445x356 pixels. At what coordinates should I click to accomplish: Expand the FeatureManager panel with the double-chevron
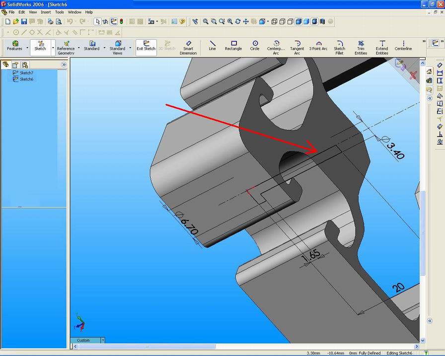[64, 65]
